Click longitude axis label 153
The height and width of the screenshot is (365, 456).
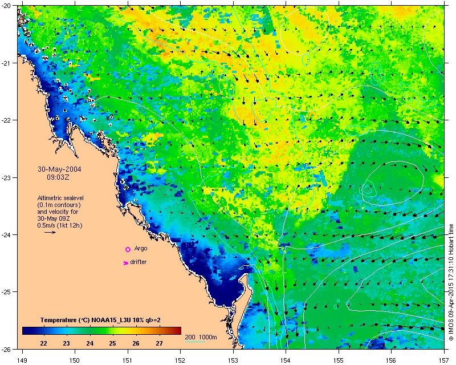click(x=233, y=360)
